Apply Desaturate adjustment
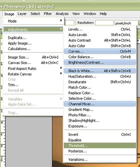 (x=100, y=82)
